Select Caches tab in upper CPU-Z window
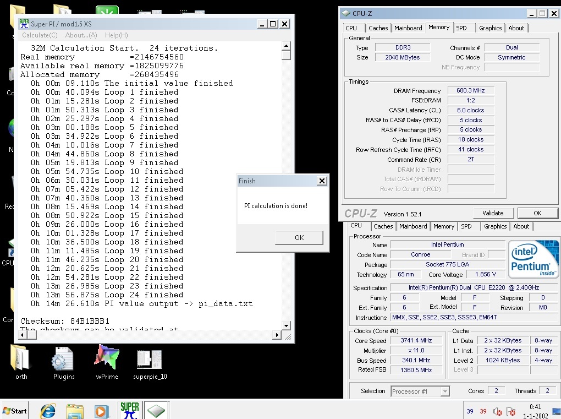 [x=378, y=28]
